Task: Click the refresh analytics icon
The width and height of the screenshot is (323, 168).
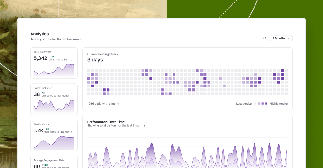Action: click(x=265, y=38)
